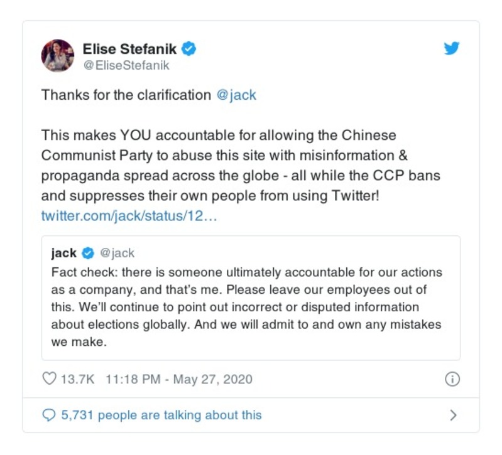Open "5,731 people are talking about this"
Image resolution: width=502 pixels, height=455 pixels.
[x=161, y=415]
